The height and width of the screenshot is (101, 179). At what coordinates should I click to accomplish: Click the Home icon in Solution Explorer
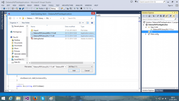click(x=149, y=16)
